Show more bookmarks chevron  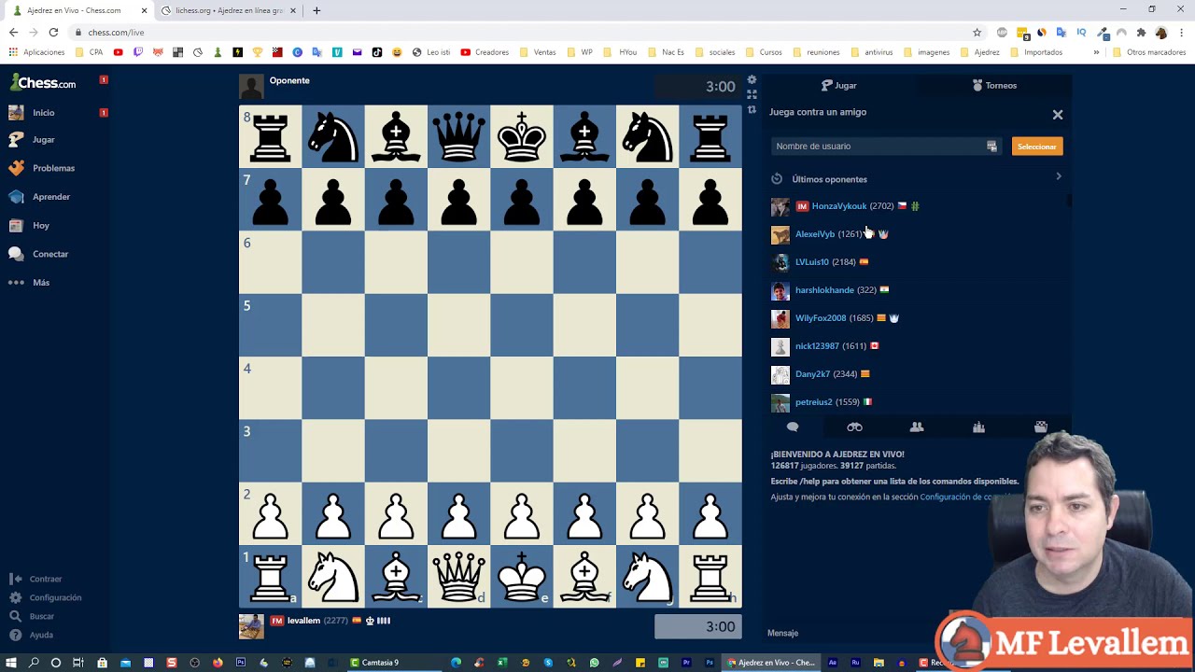click(x=1096, y=52)
